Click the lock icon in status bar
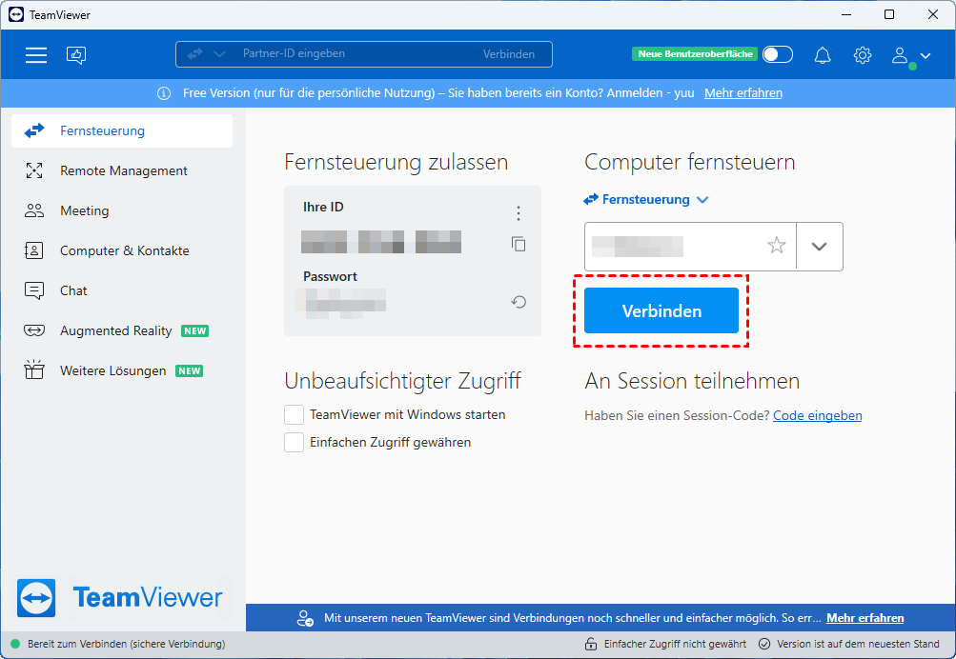Screen dimensions: 956x659 (590, 644)
